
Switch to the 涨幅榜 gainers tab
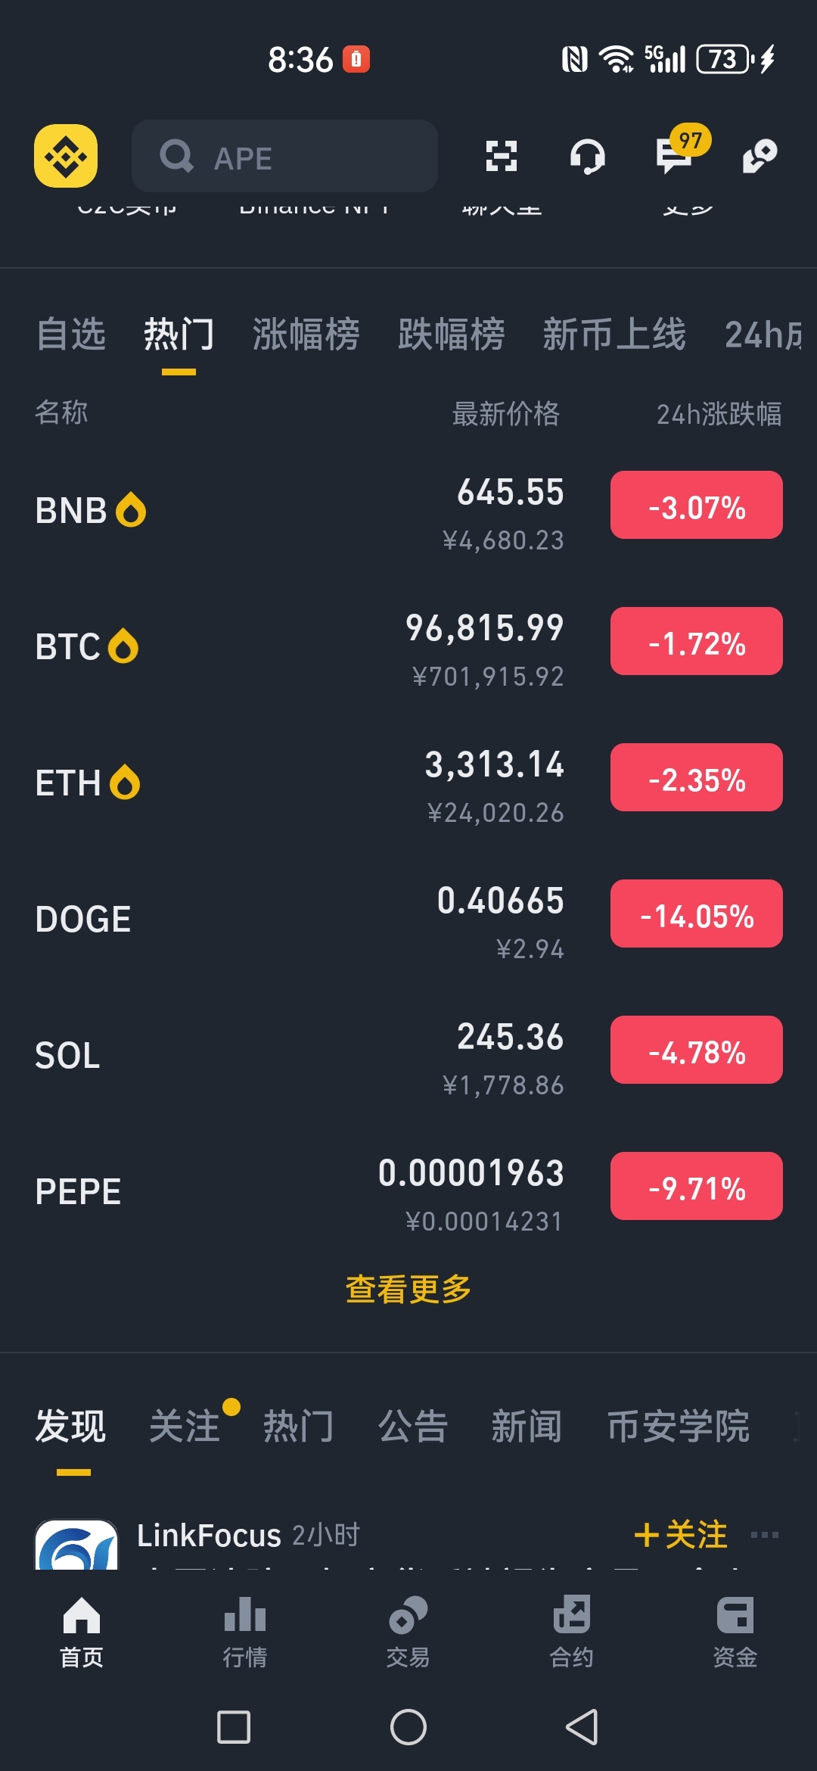click(x=306, y=335)
